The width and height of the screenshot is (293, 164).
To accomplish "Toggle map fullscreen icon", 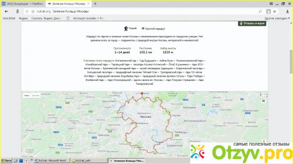I will point(264,95).
